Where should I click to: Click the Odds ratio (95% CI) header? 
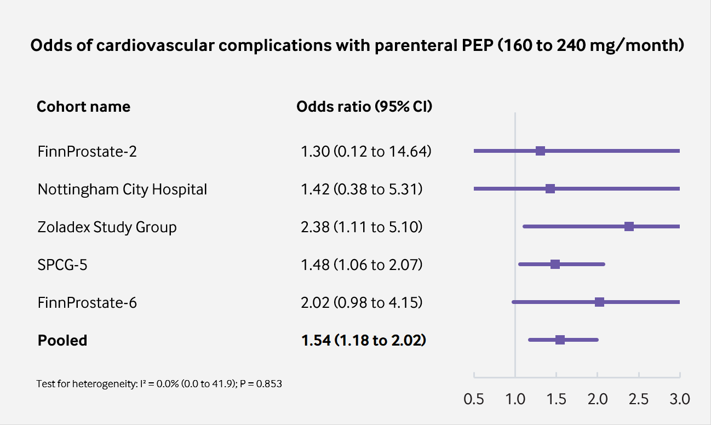click(364, 106)
